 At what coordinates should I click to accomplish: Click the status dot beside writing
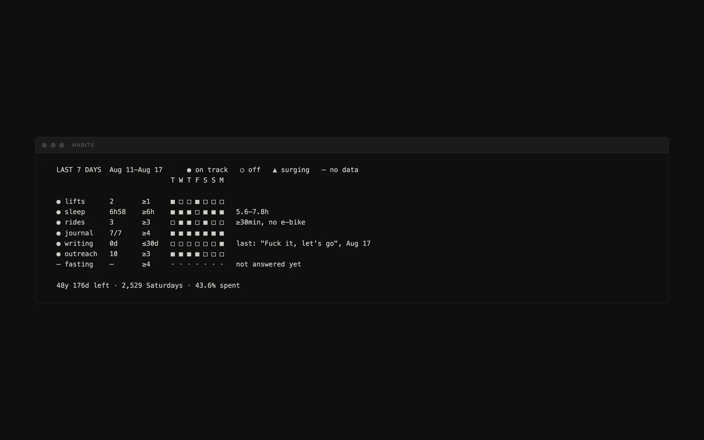pyautogui.click(x=59, y=244)
